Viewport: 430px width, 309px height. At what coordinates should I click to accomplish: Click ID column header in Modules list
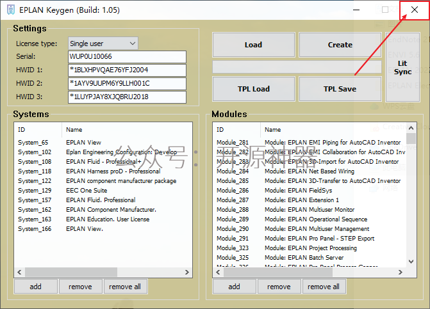tap(236, 129)
